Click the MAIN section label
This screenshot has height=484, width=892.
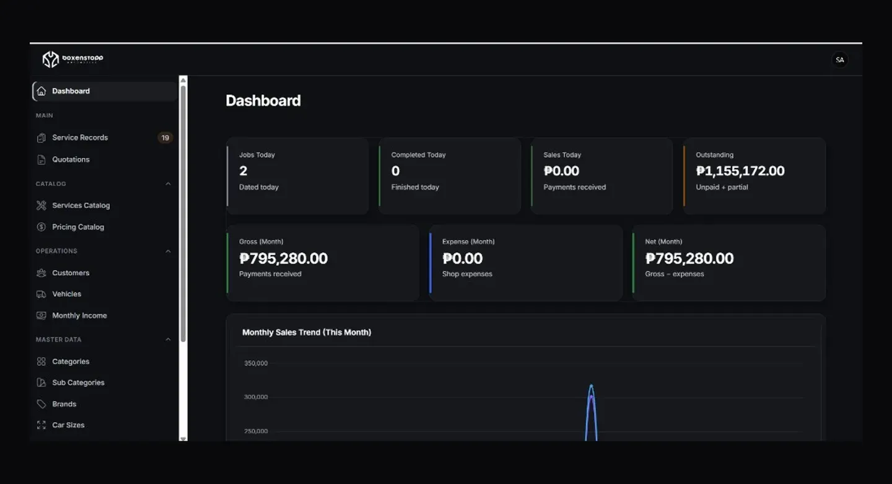(x=45, y=116)
